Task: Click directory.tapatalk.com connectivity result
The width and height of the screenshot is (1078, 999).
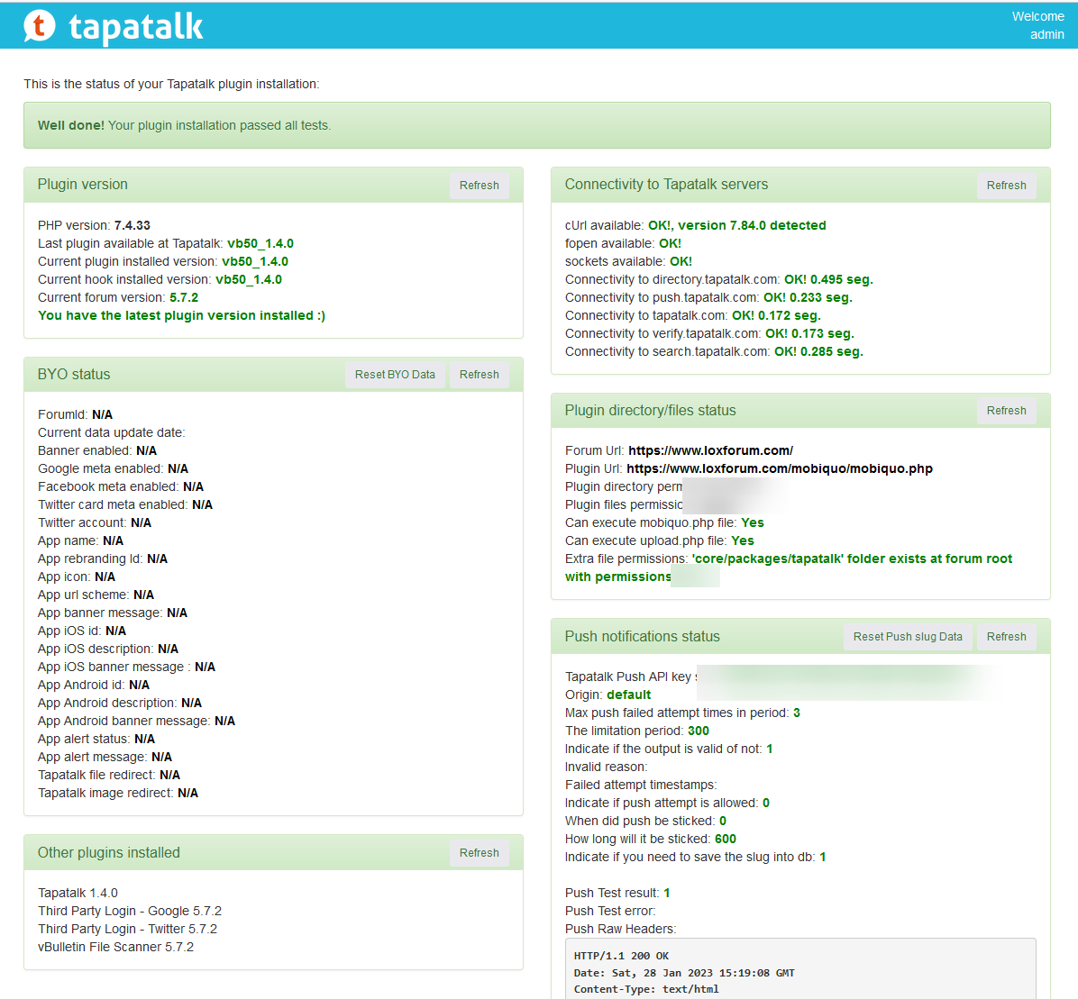Action: click(x=828, y=279)
